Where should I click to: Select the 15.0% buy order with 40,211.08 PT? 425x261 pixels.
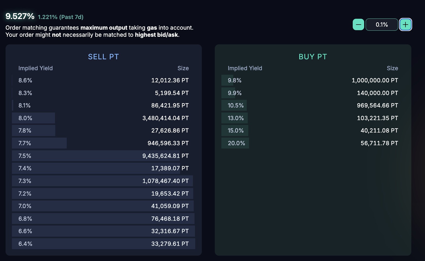coord(313,130)
